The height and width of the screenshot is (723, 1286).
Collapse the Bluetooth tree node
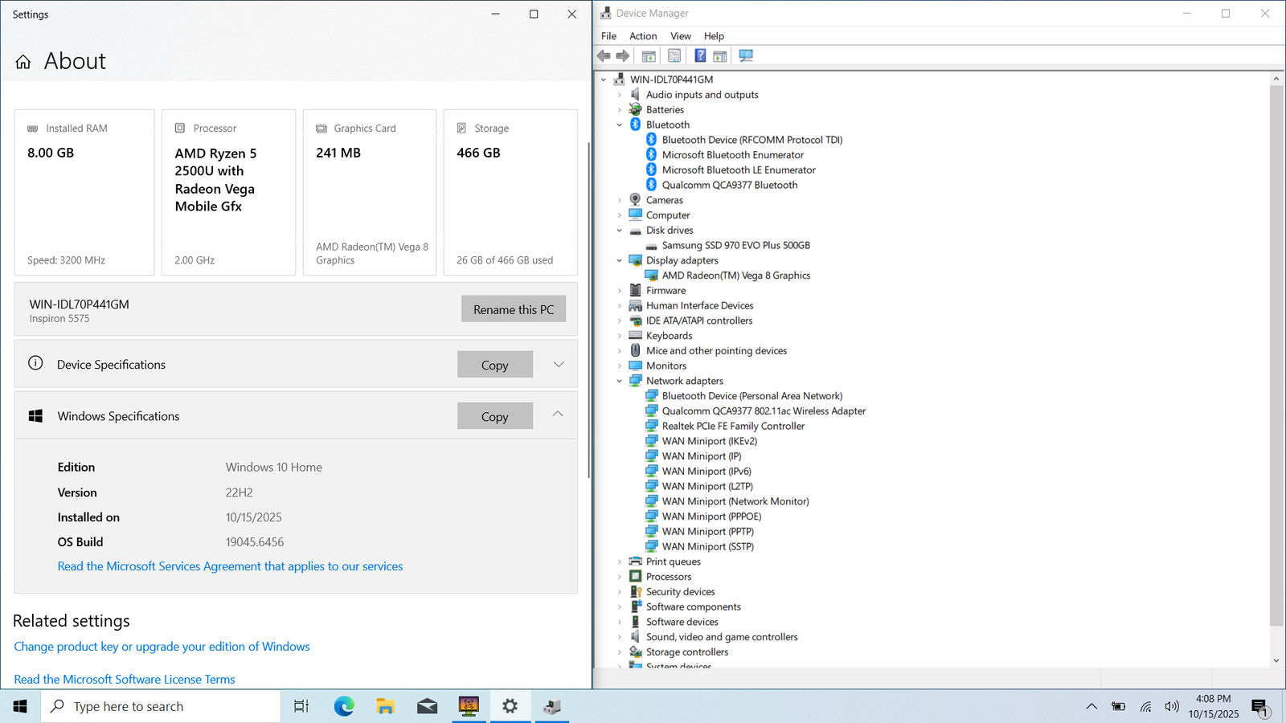coord(620,125)
